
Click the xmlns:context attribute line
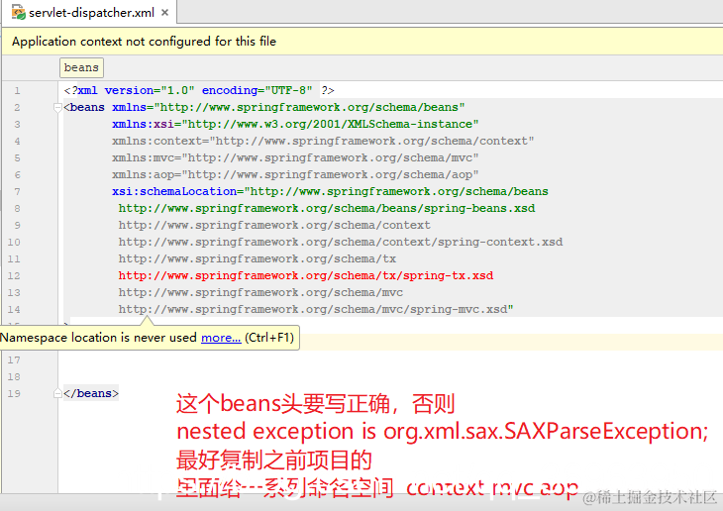[x=323, y=142]
